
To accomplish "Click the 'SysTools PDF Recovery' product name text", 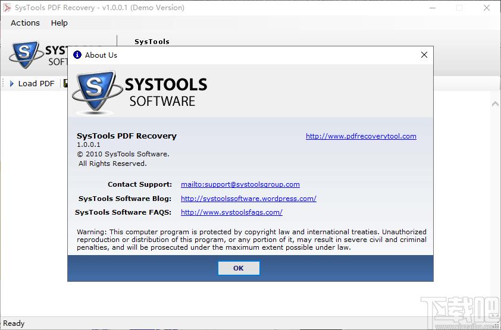I will 127,136.
